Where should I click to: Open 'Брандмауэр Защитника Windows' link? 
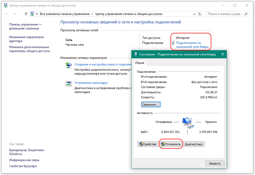27,152
